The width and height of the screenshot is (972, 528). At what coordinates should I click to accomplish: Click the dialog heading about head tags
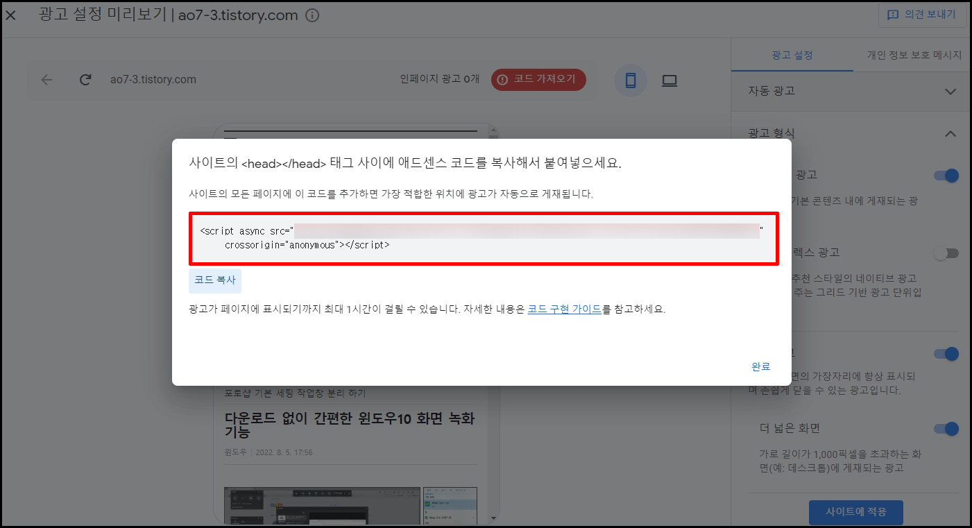[x=405, y=163]
